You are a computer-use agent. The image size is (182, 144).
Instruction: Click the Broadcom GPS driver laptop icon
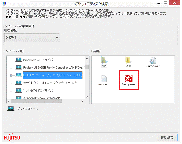tap(19, 60)
